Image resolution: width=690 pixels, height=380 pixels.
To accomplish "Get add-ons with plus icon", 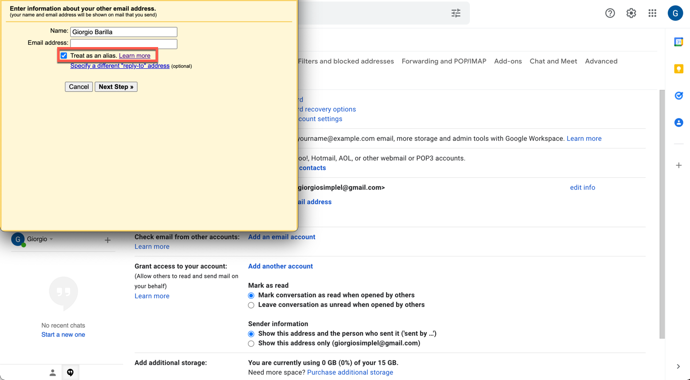I will (678, 165).
